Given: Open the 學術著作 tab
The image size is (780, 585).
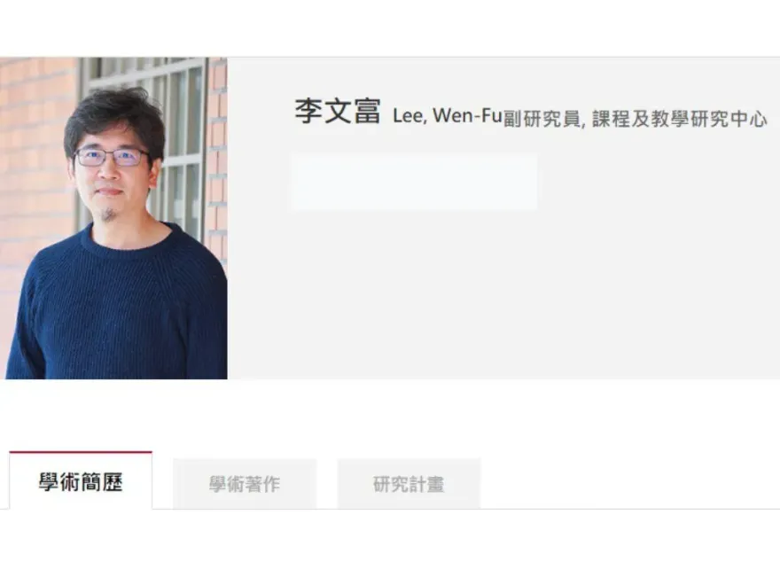Looking at the screenshot, I should pos(245,484).
